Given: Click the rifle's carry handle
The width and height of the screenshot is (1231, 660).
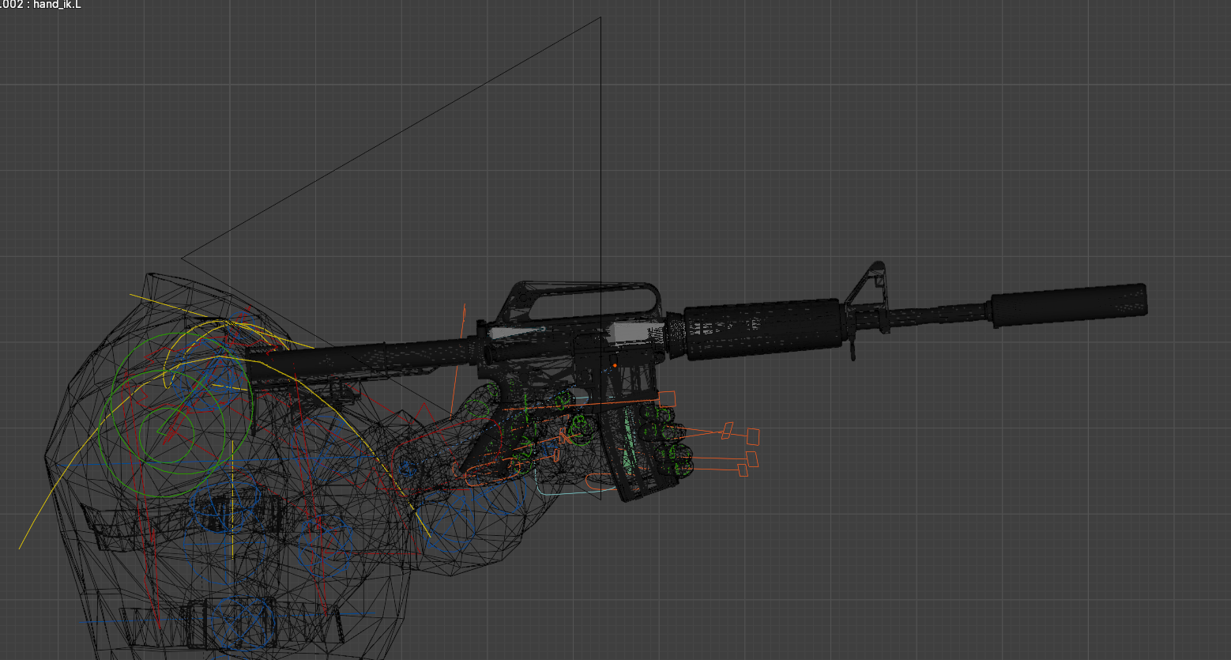Looking at the screenshot, I should coord(582,300).
